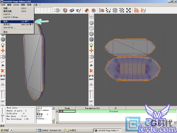Select the medium checker pattern icon
Screen dimensions: 177x133
(122, 10)
